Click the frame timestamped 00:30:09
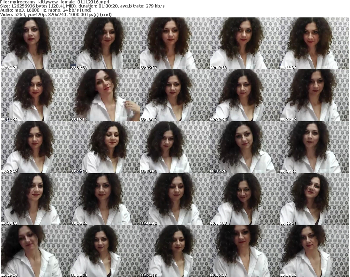 pos(175,147)
